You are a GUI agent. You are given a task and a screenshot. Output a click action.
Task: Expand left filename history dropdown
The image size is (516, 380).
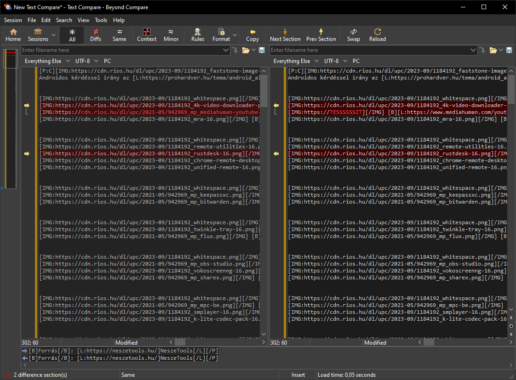tap(226, 50)
